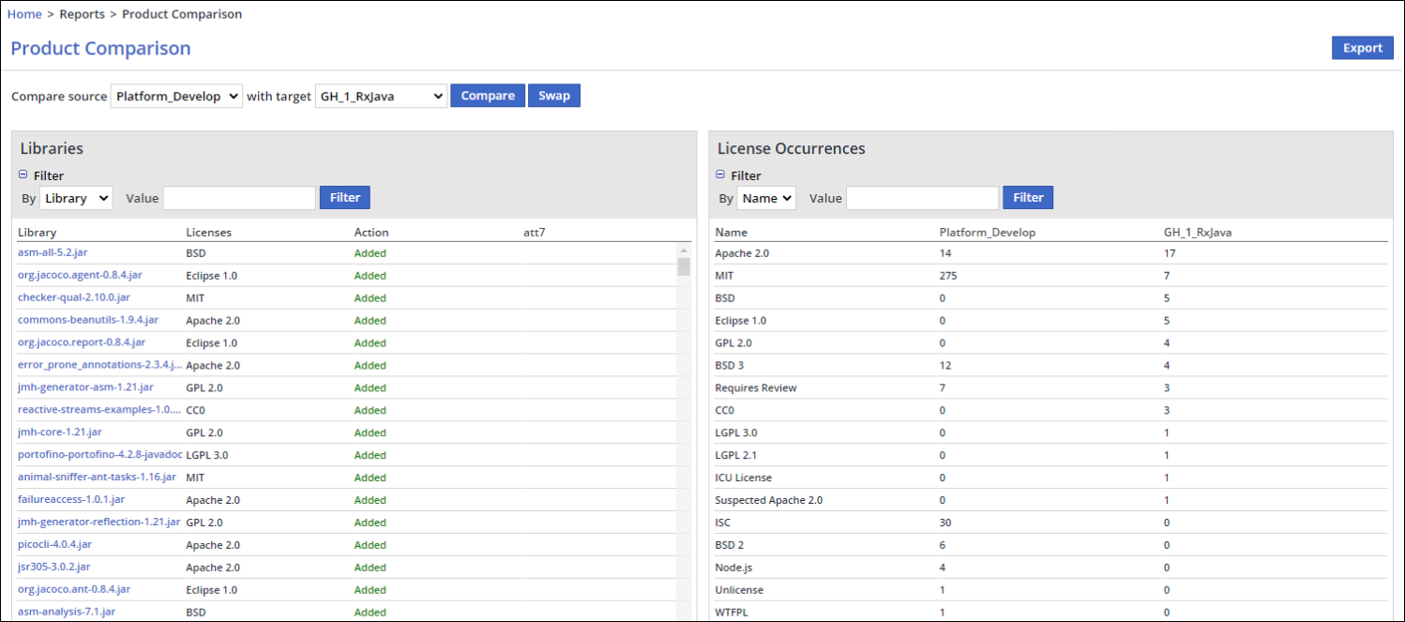Open License Occurrences By Name dropdown
The width and height of the screenshot is (1405, 622).
point(766,198)
